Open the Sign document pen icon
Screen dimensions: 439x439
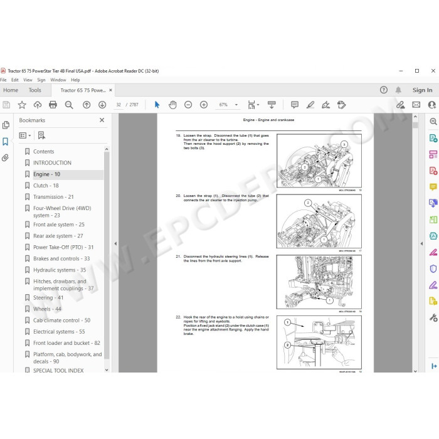[x=325, y=105]
